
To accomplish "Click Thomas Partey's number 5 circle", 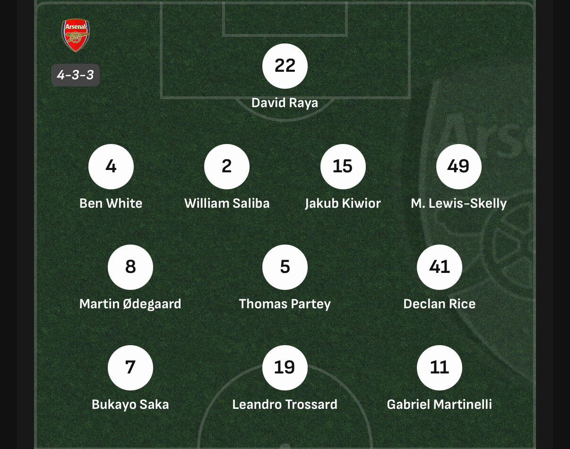I will click(x=285, y=267).
